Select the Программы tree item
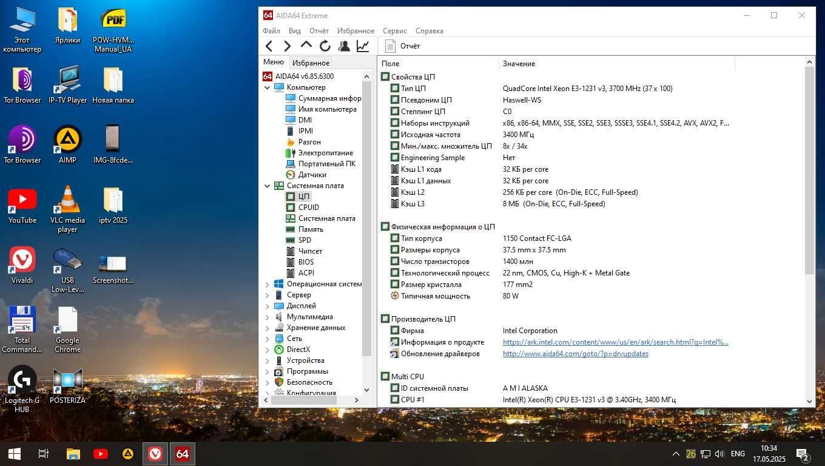The width and height of the screenshot is (825, 466). click(x=301, y=371)
